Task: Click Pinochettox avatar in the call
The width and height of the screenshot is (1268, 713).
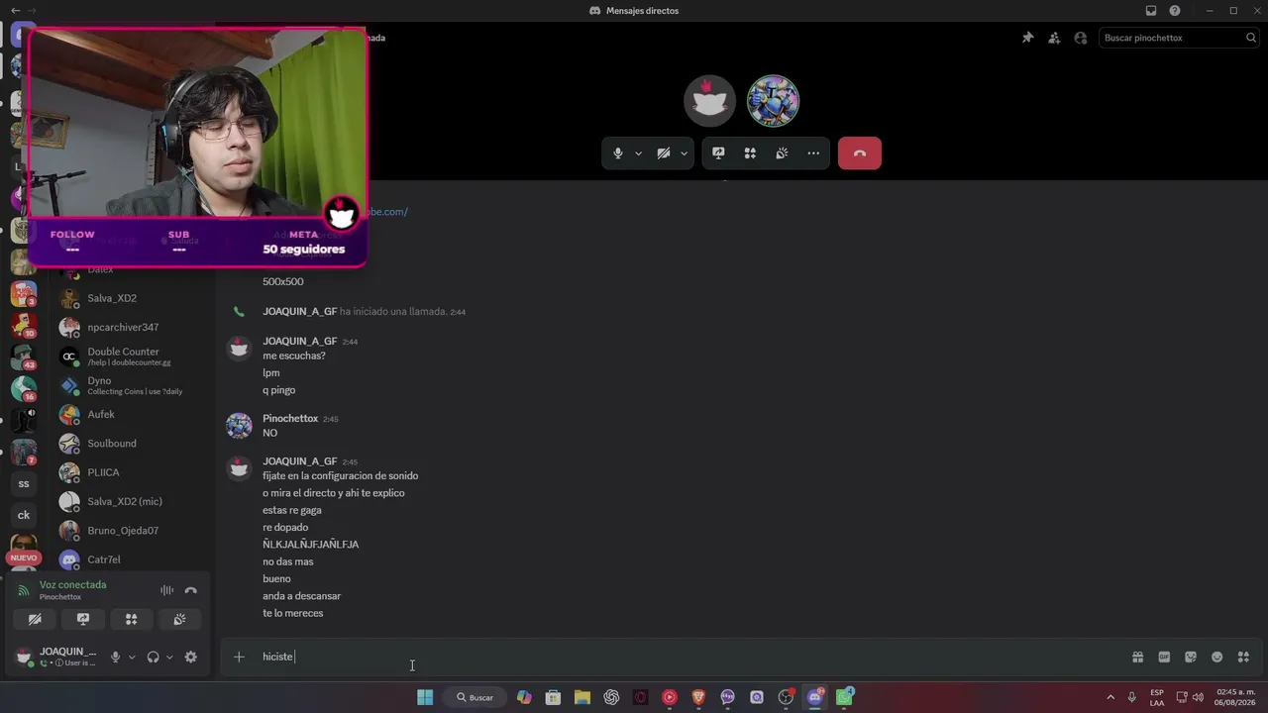Action: pos(773,101)
